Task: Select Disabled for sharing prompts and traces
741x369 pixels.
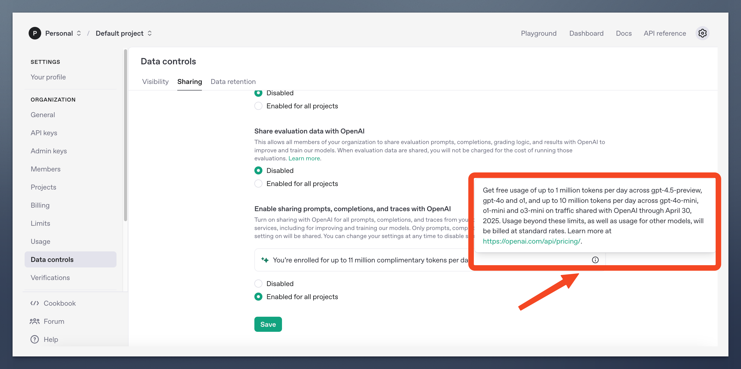Action: tap(258, 284)
